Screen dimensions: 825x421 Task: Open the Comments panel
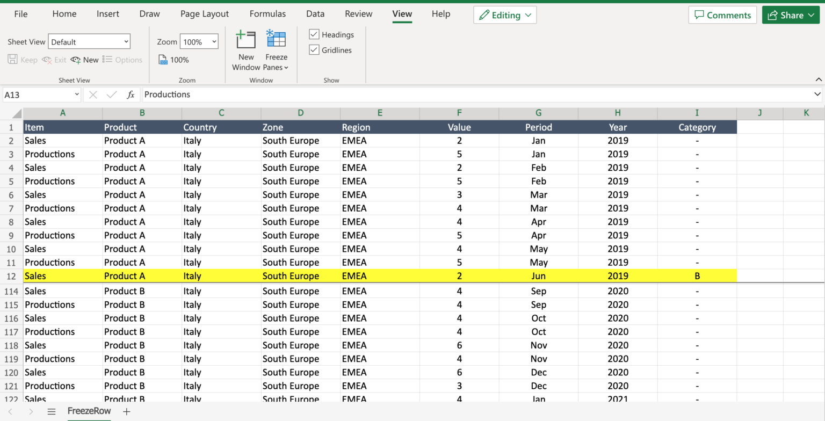(722, 14)
